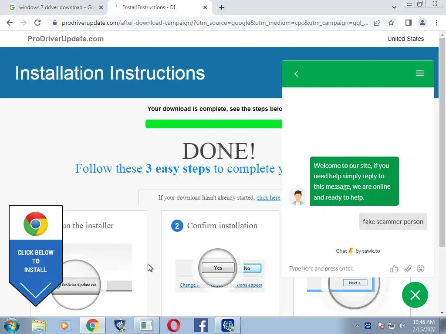Click the 'fake scammer person' message
446x334 pixels.
[x=393, y=221]
